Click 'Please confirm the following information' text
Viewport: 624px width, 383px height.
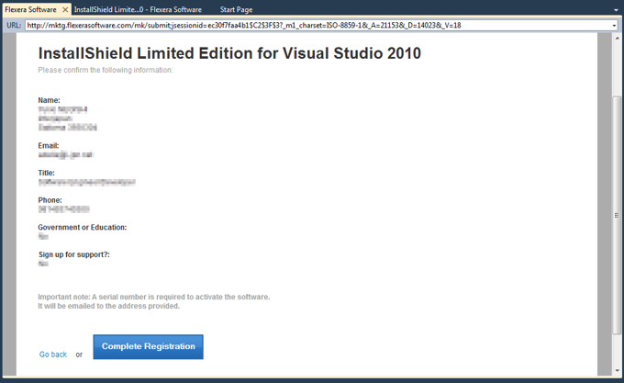pyautogui.click(x=106, y=70)
